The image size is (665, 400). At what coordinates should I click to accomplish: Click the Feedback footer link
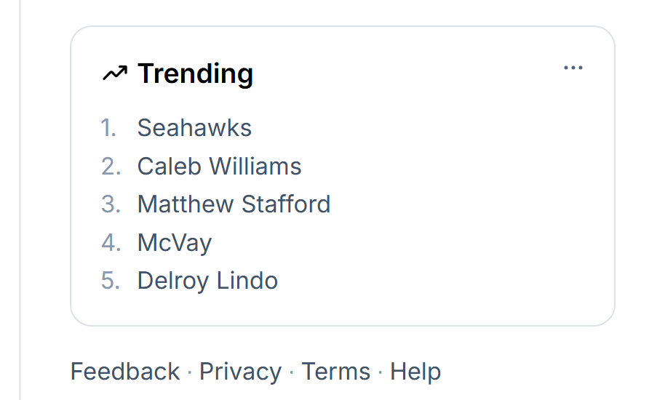click(x=124, y=372)
